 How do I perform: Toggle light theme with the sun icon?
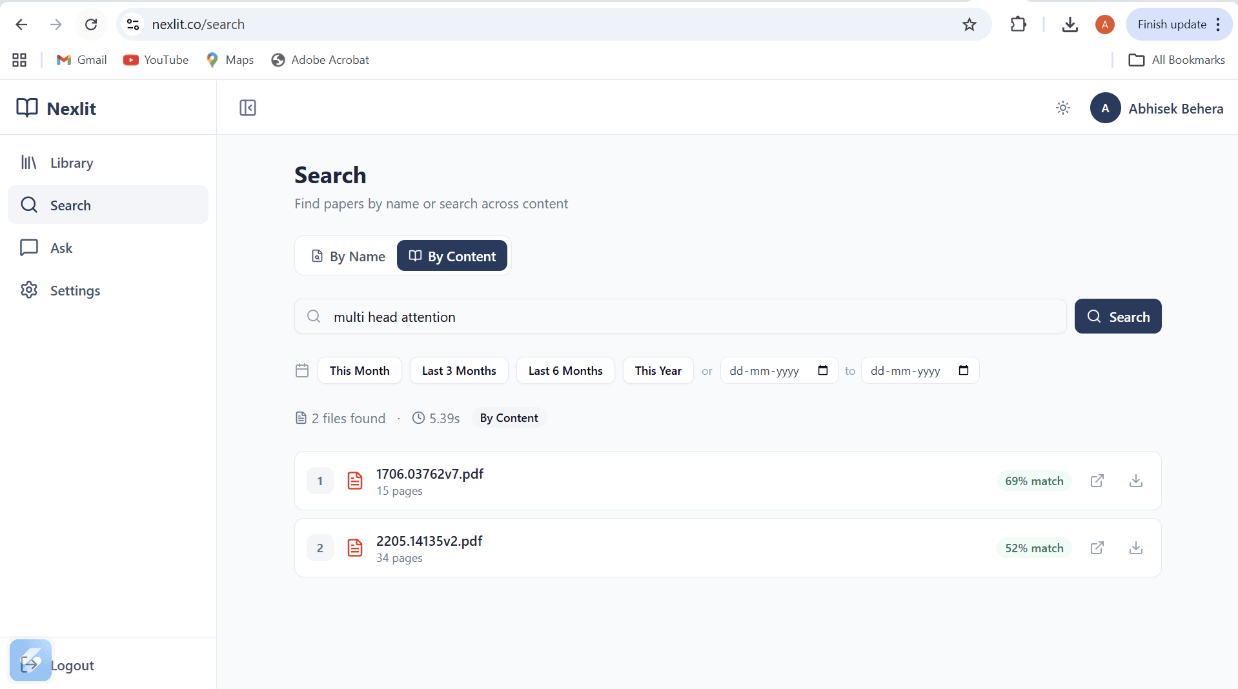(x=1062, y=108)
